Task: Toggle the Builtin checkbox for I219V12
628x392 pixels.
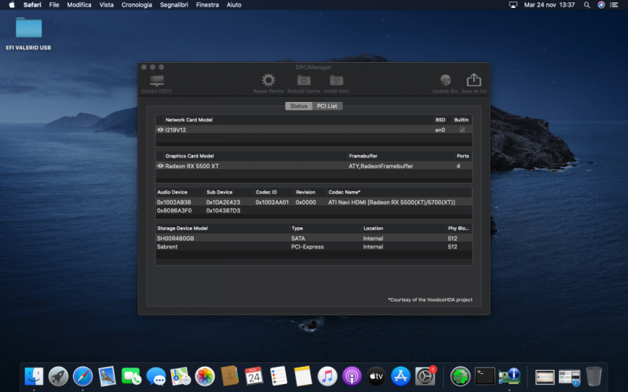Action: pos(462,129)
